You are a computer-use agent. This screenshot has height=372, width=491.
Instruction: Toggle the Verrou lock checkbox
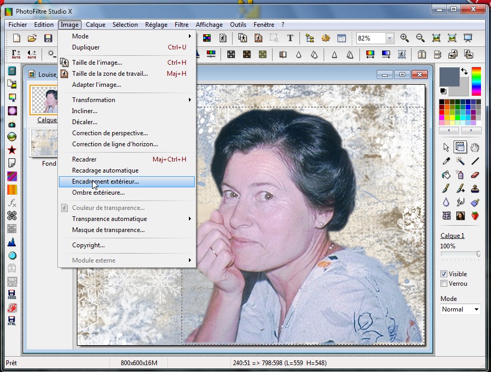[444, 284]
